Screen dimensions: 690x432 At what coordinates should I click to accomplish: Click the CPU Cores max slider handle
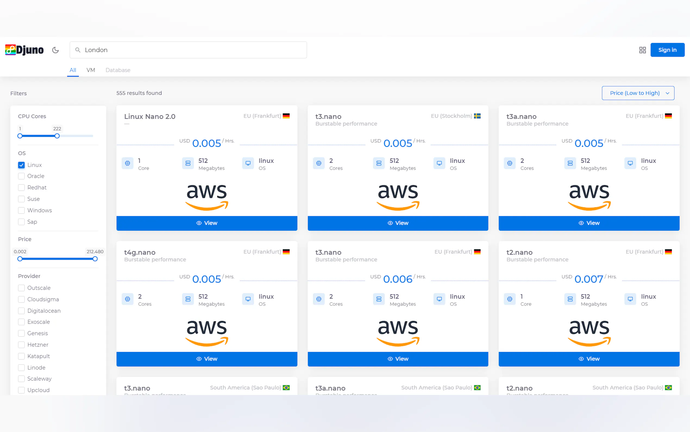coord(57,136)
